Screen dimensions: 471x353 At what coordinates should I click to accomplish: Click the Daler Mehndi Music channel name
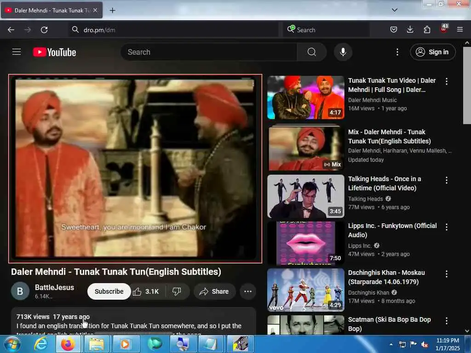tap(373, 100)
